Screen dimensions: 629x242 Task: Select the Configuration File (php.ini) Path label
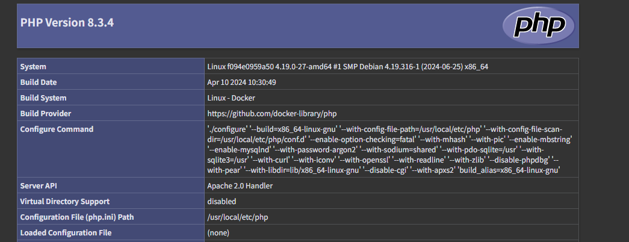(77, 217)
